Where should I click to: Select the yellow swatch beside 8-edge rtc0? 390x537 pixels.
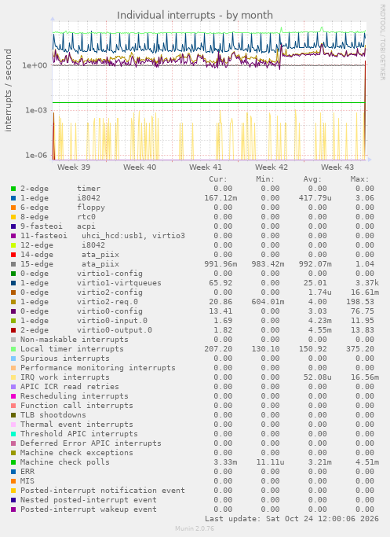click(13, 217)
